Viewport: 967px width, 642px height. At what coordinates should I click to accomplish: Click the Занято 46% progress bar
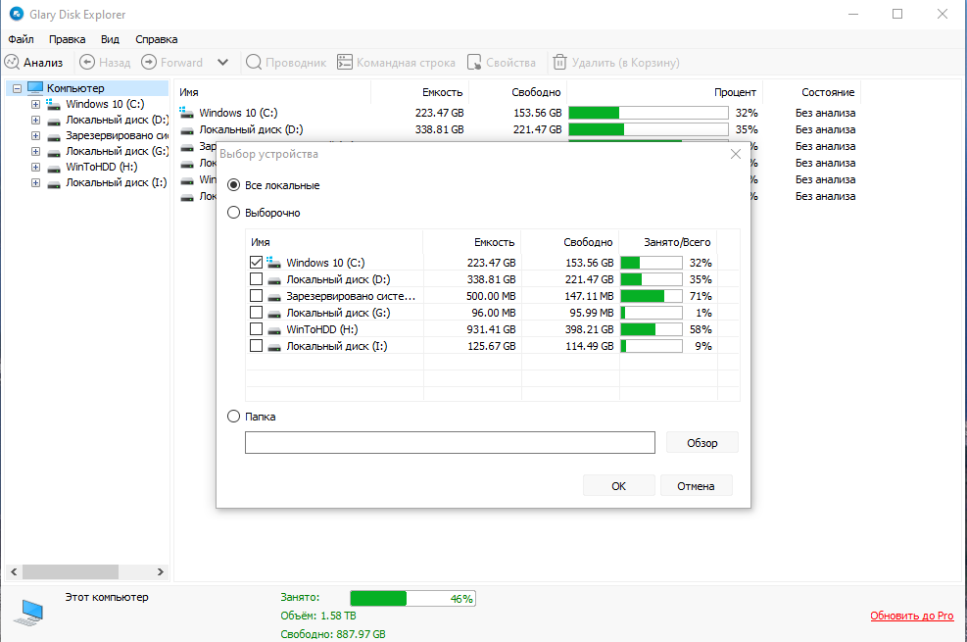(x=412, y=598)
